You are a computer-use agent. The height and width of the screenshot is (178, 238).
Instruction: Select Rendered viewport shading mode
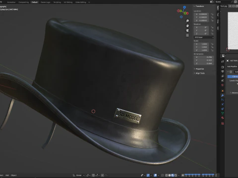pos(176,176)
